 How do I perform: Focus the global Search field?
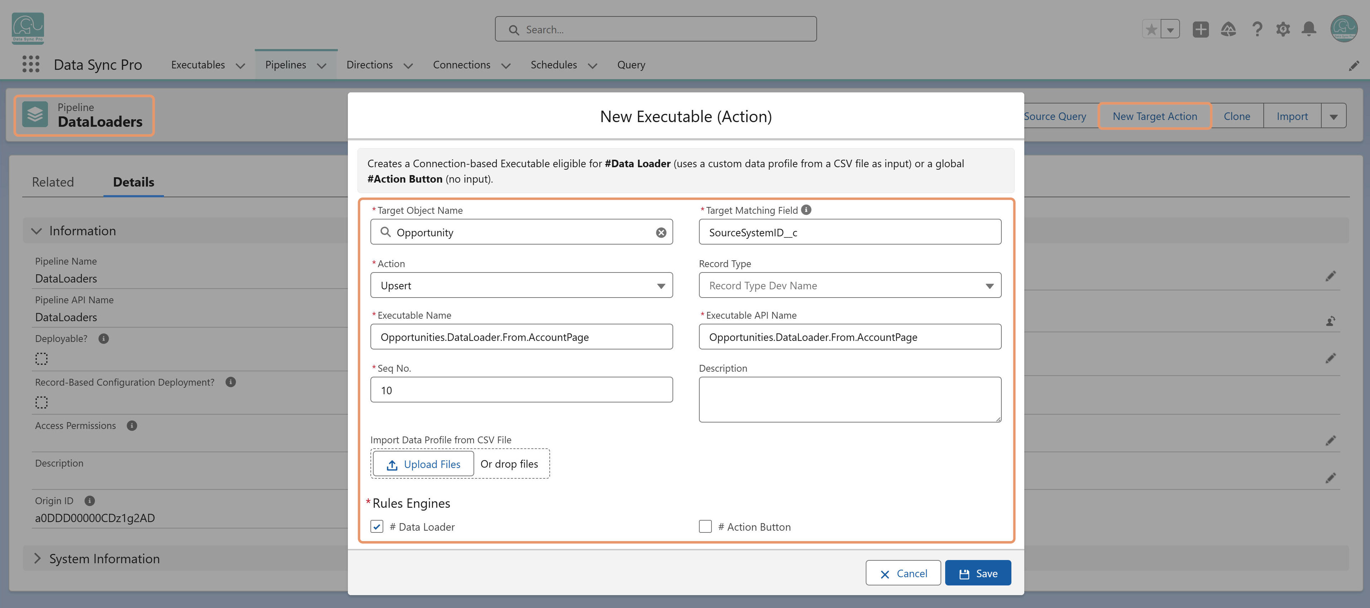655,29
